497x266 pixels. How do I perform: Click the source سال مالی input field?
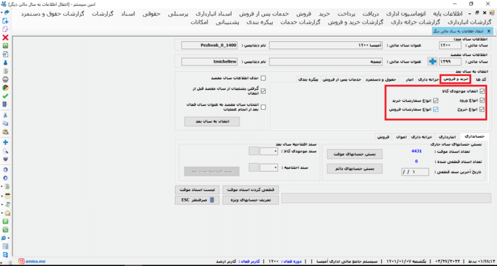click(452, 45)
